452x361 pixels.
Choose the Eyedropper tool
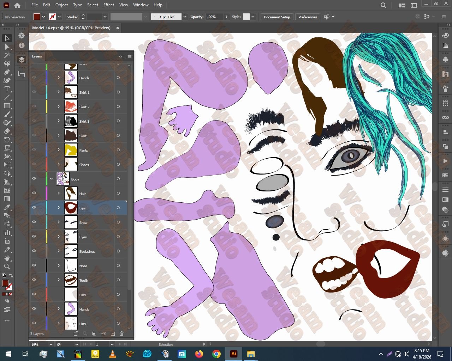(x=7, y=207)
